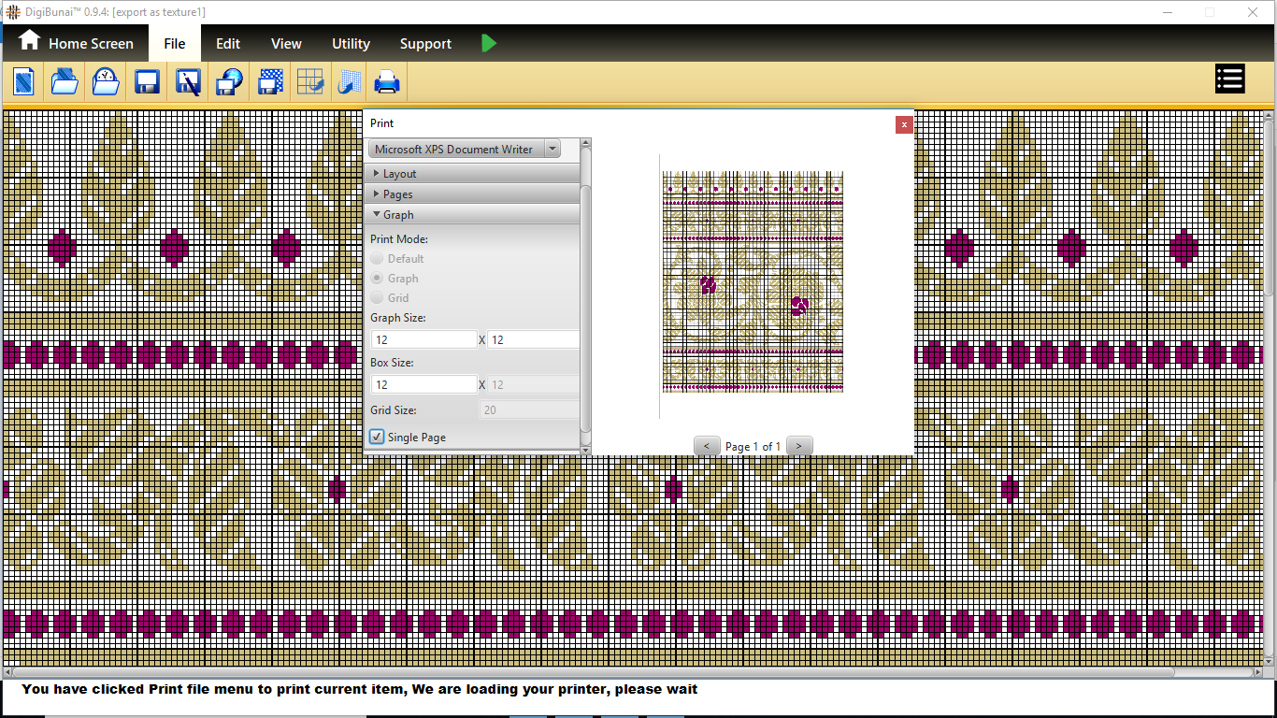This screenshot has height=718, width=1277.
Task: Open the Edit menu
Action: 228,44
